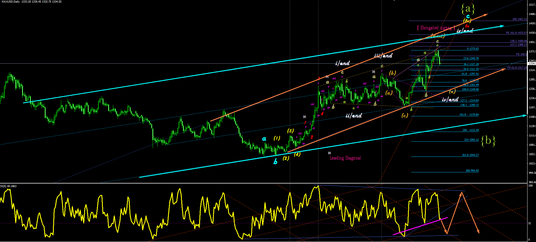
Task: Select the green {a} wave label
Action: [468, 9]
